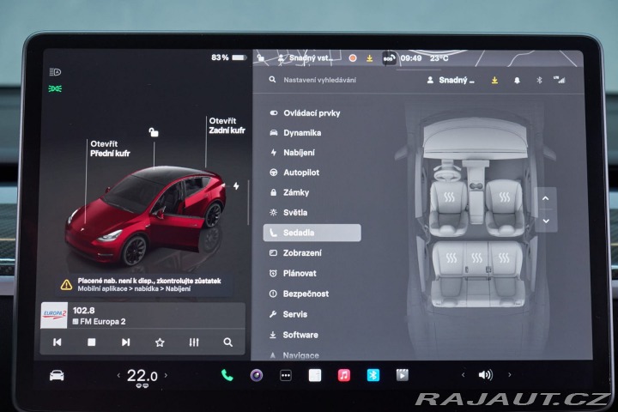Open Světla lights menu
Image resolution: width=618 pixels, height=412 pixels.
pyautogui.click(x=288, y=213)
